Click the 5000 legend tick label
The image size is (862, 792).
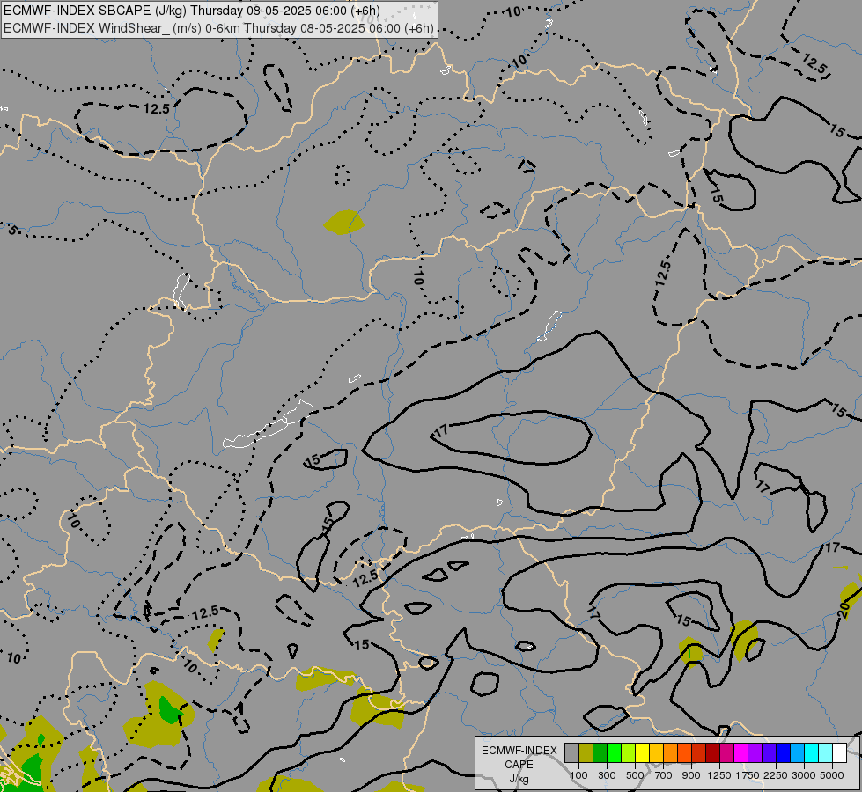(x=832, y=775)
